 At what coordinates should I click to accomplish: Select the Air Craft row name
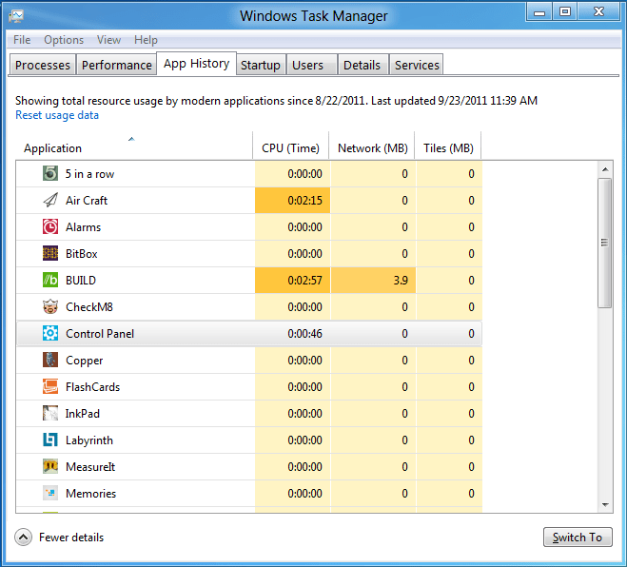point(87,201)
